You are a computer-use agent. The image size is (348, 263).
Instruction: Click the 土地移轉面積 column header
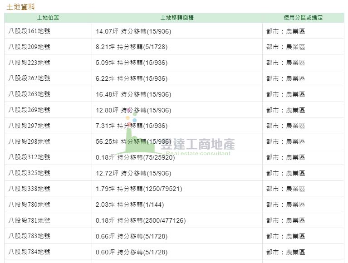tap(177, 18)
